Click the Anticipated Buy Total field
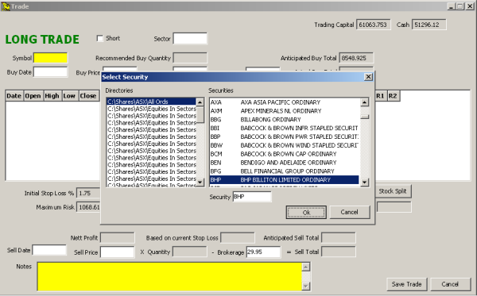This screenshot has width=477, height=296. click(x=356, y=58)
